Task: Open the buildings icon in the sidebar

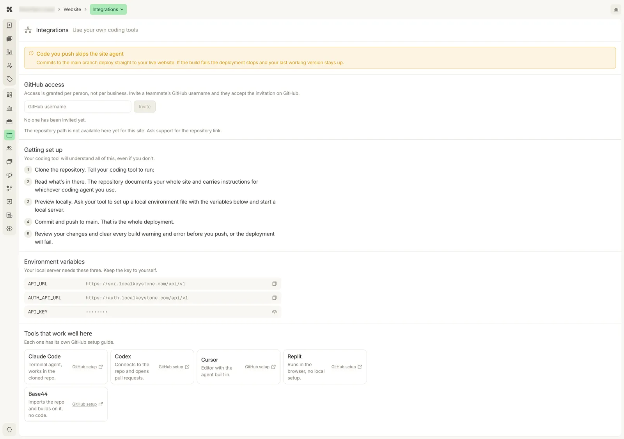Action: click(x=9, y=52)
